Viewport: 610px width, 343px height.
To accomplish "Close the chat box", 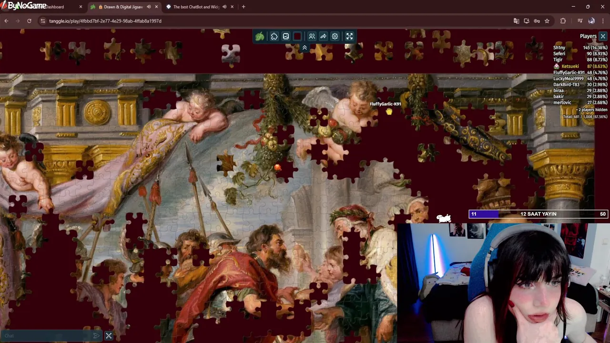I will (109, 336).
